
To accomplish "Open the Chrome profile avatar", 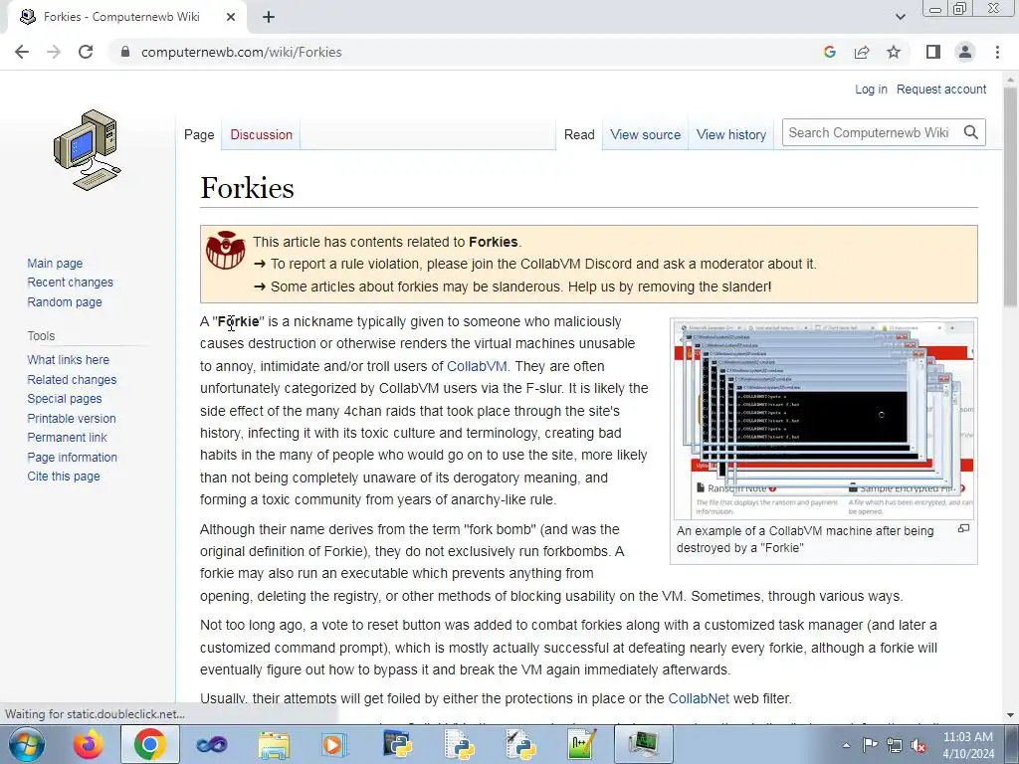I will point(965,52).
